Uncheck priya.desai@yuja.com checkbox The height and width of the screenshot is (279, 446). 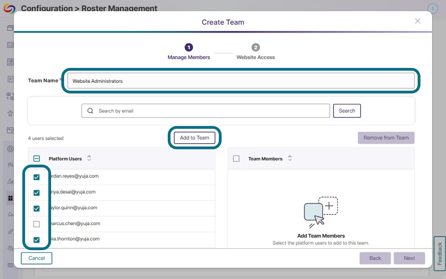(36, 193)
